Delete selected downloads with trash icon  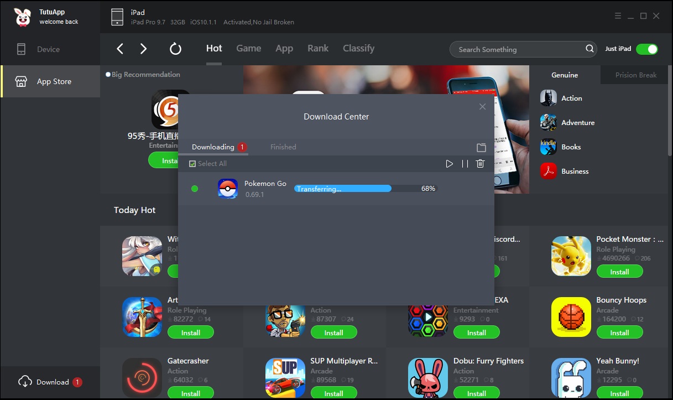coord(480,164)
